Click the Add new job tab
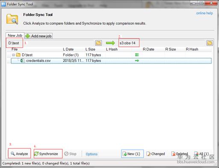219x168 pixels. (38, 36)
